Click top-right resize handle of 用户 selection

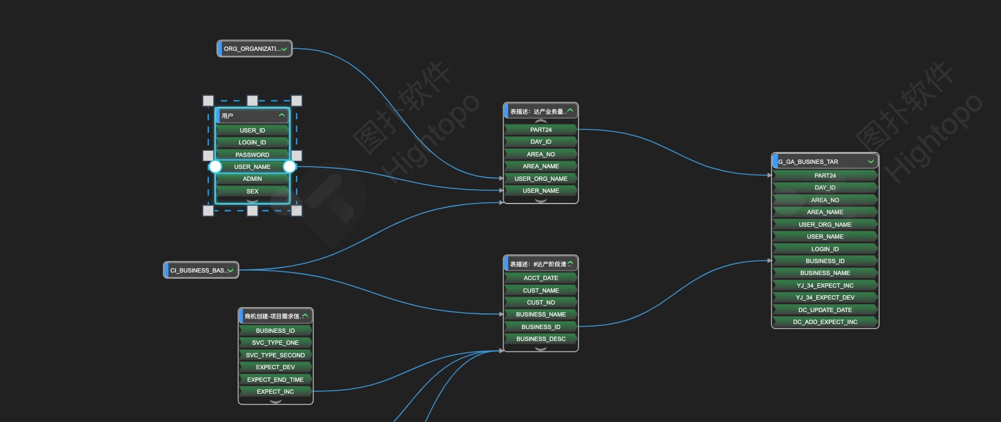pyautogui.click(x=297, y=100)
